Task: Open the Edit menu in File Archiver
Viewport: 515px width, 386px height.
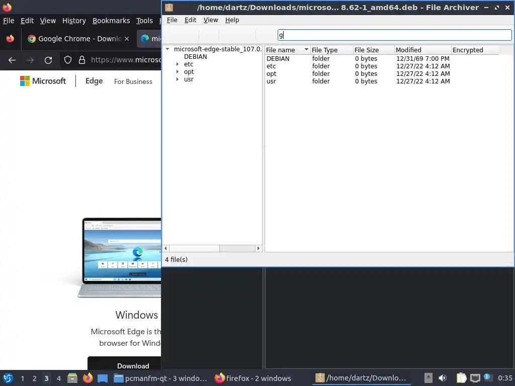Action: click(x=190, y=20)
